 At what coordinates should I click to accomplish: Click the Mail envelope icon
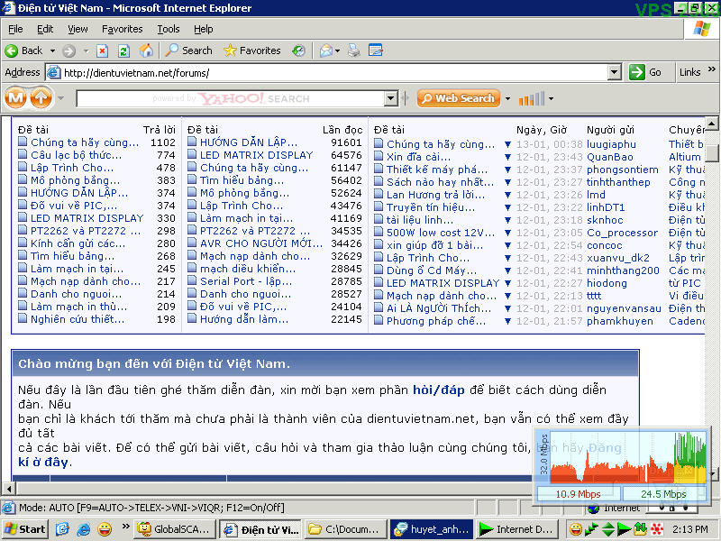click(x=326, y=50)
